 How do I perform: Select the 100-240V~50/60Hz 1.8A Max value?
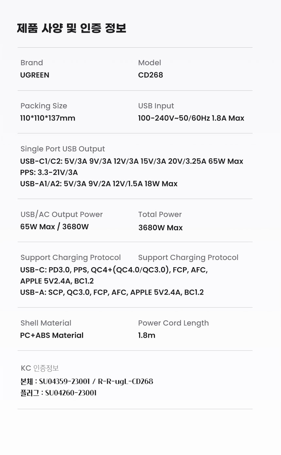coord(191,118)
